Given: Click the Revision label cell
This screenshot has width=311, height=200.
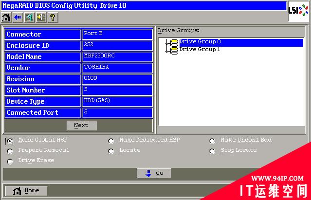Looking at the screenshot, I should [x=43, y=79].
